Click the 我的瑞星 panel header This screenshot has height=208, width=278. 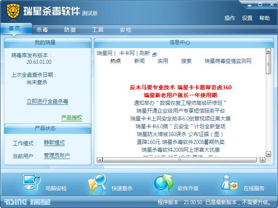click(x=48, y=42)
